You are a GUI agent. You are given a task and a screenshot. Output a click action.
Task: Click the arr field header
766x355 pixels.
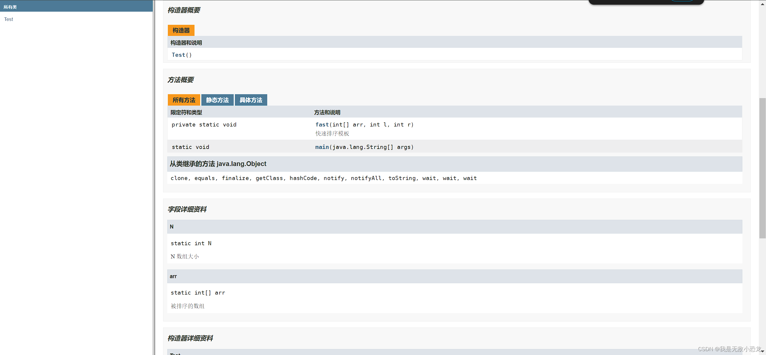(x=455, y=276)
